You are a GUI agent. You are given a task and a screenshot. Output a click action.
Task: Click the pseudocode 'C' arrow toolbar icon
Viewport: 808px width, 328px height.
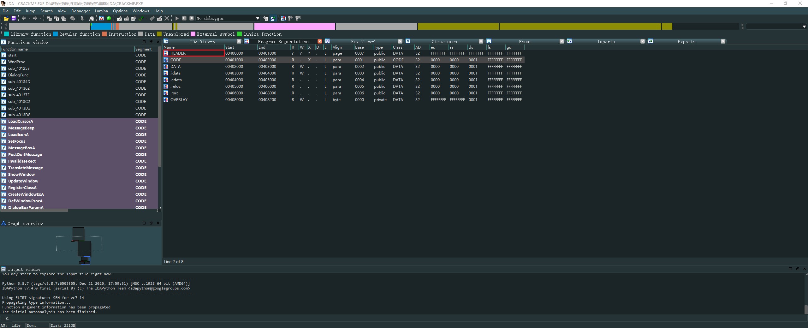pos(266,18)
